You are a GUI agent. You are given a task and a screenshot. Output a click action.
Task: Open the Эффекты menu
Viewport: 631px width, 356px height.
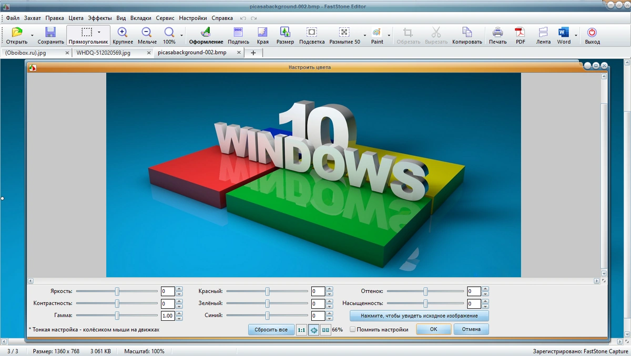point(100,18)
